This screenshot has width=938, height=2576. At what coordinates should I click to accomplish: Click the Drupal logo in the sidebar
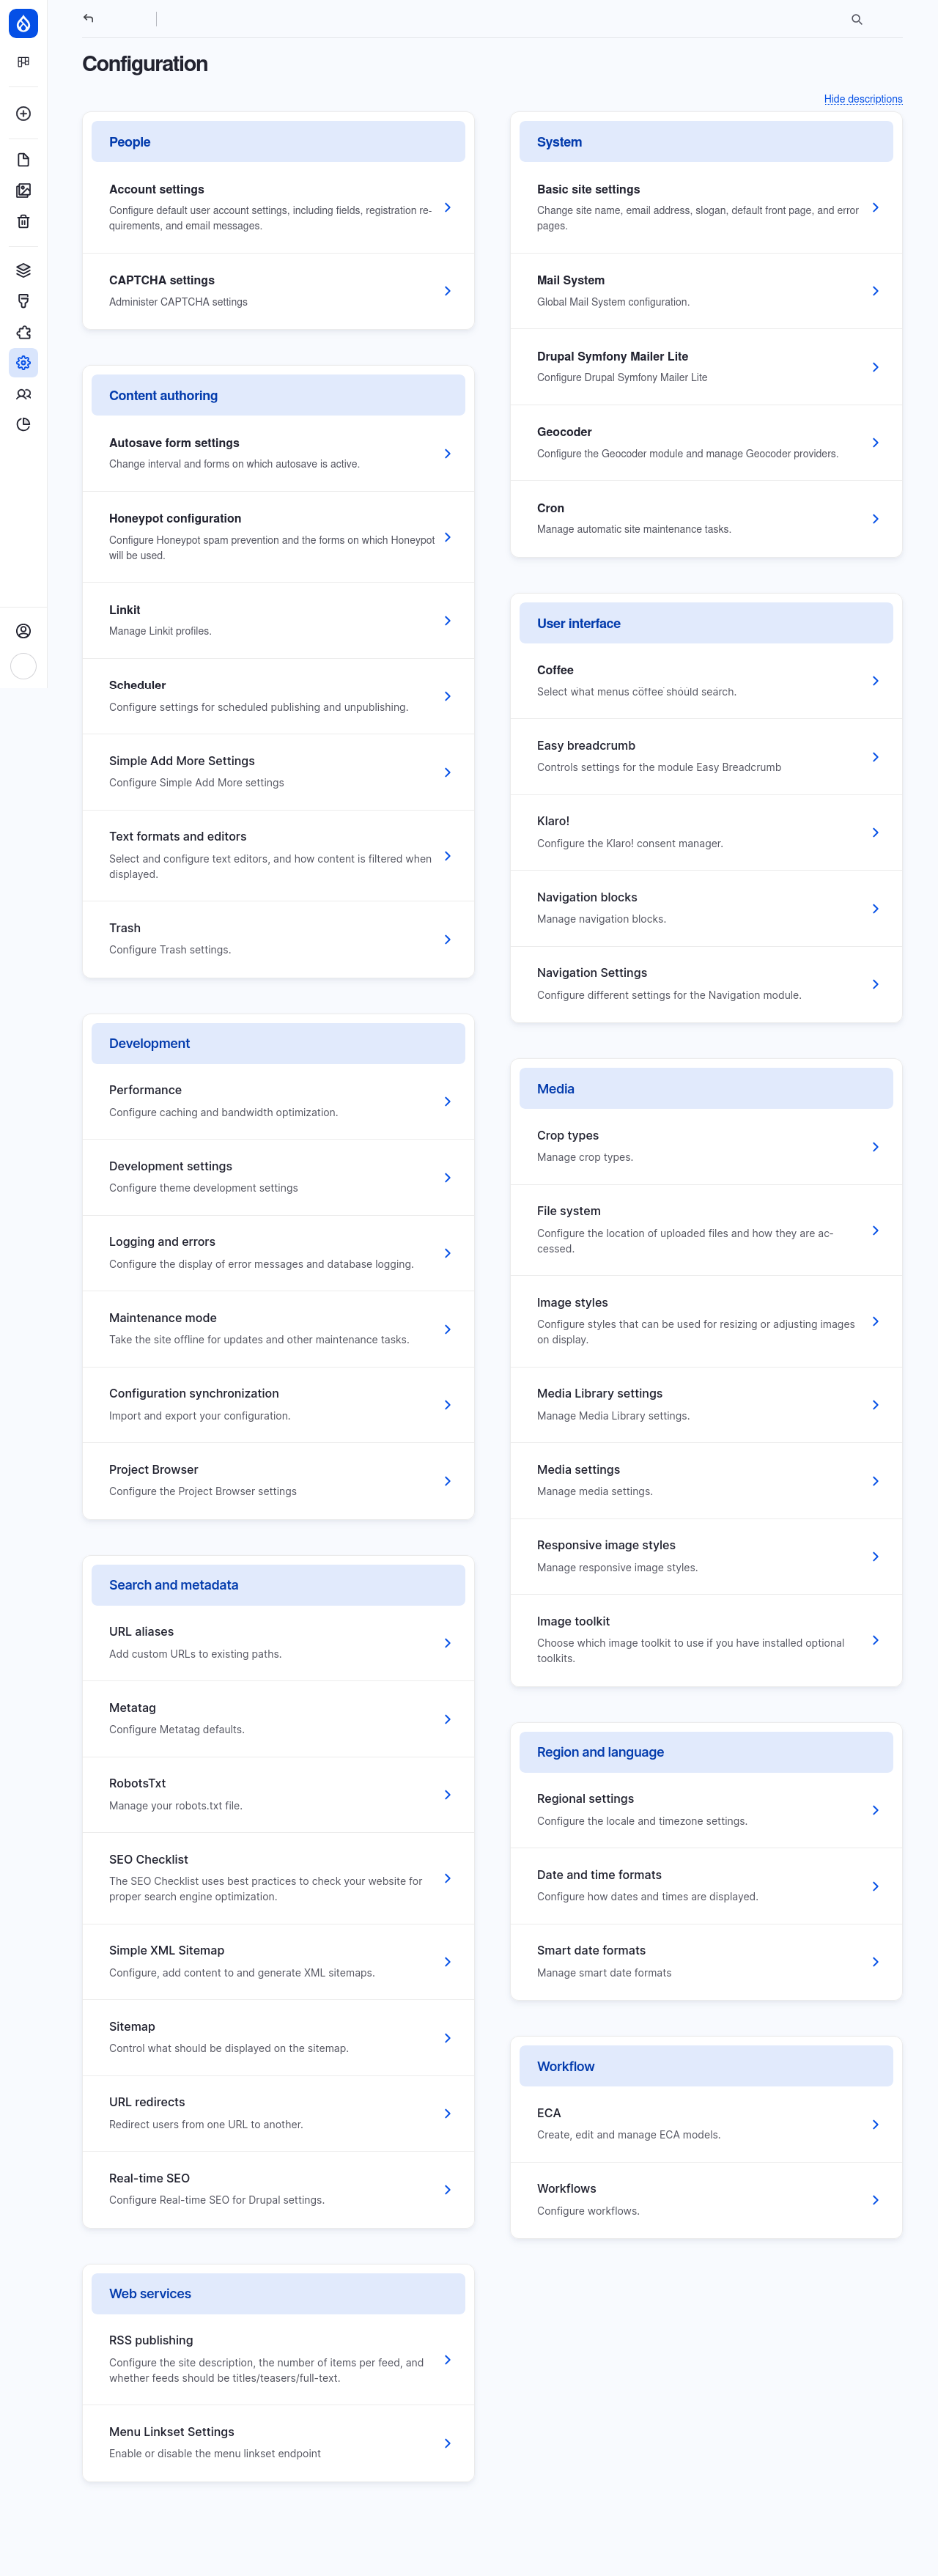(x=23, y=23)
